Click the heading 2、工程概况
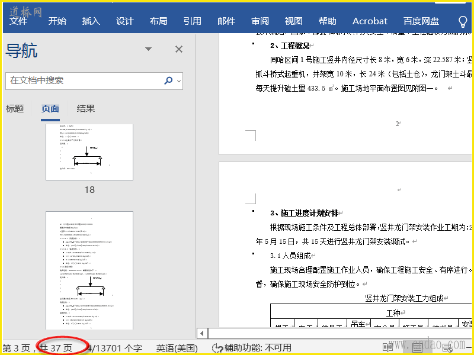Viewport: 474px width, 355px height. [290, 46]
